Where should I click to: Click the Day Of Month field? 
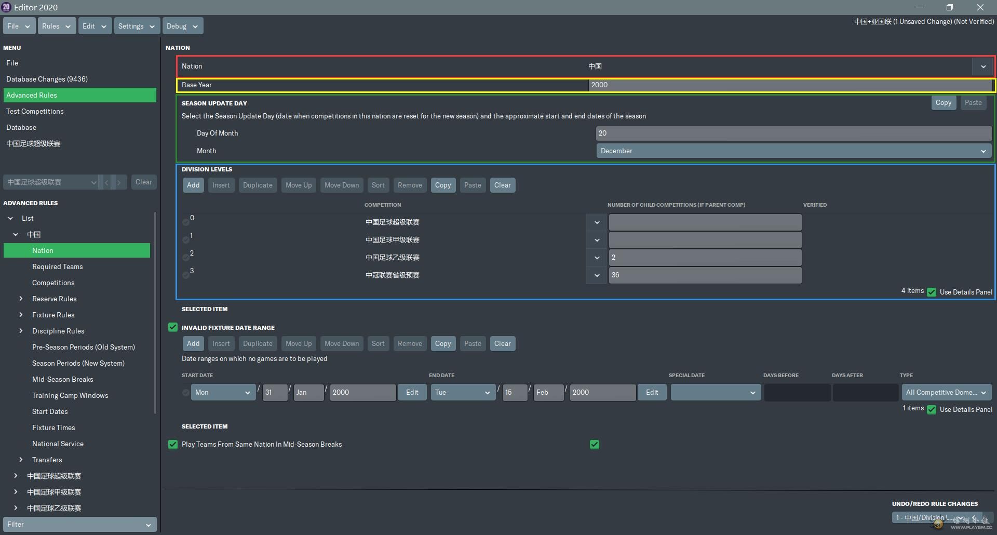[x=793, y=133]
